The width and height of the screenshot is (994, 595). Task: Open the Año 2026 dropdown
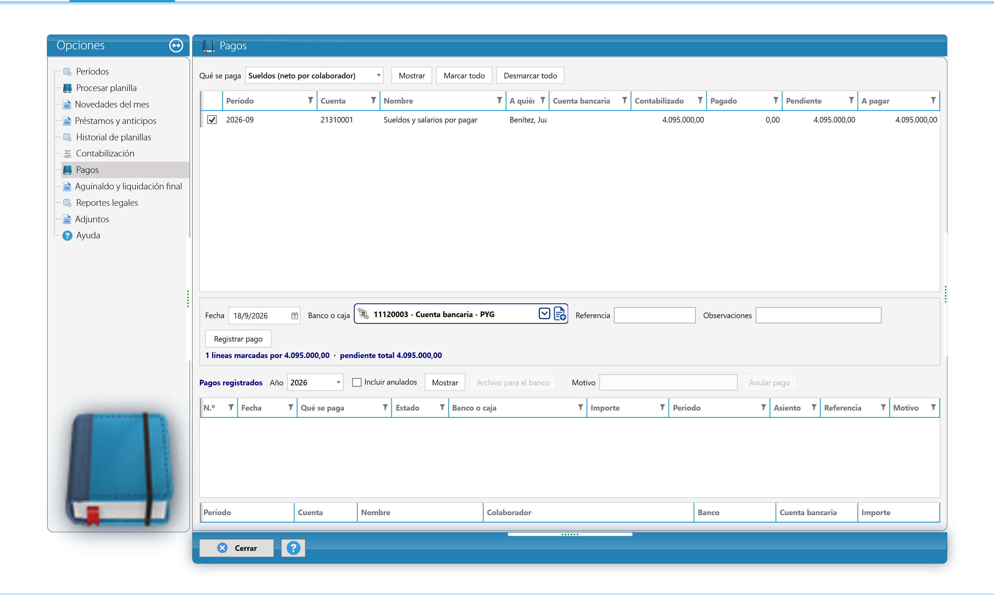315,383
